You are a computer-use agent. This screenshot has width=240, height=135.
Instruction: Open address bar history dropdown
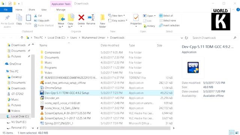point(181,38)
